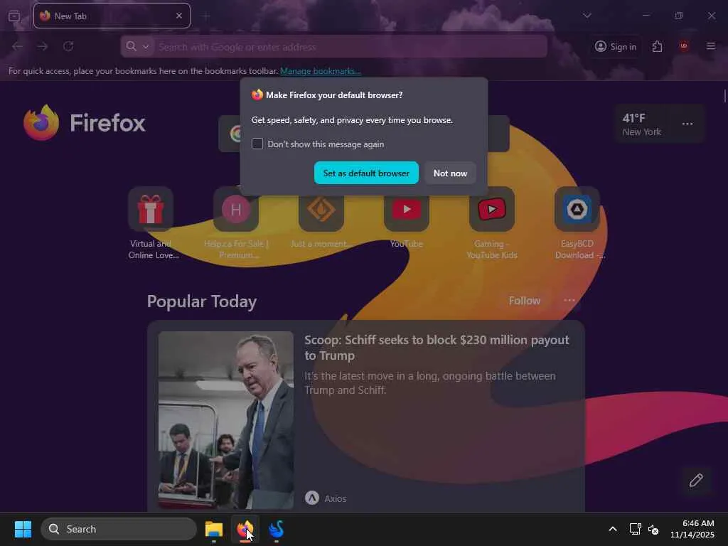
Task: Focus the Search with Google address bar
Action: coord(333,46)
